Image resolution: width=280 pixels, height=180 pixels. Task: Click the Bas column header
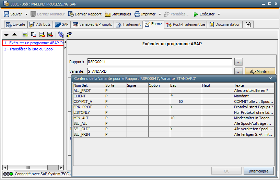(x=186, y=85)
